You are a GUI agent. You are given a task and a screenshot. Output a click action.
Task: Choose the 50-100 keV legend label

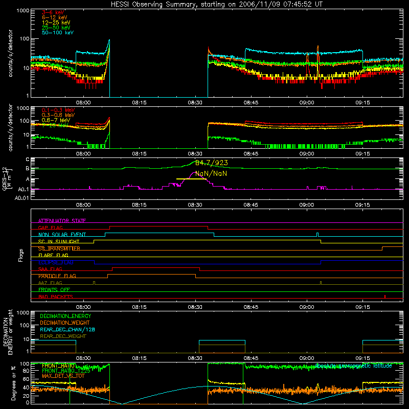58,33
